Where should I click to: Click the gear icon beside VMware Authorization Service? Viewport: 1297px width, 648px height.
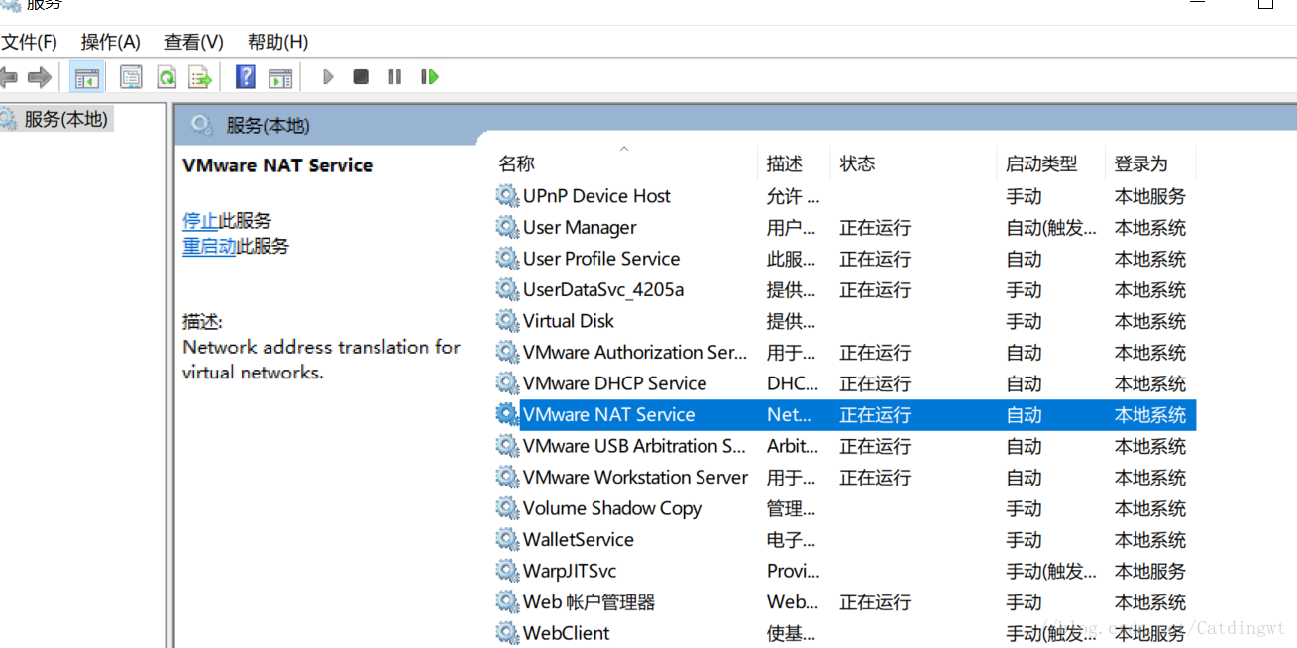click(x=507, y=353)
